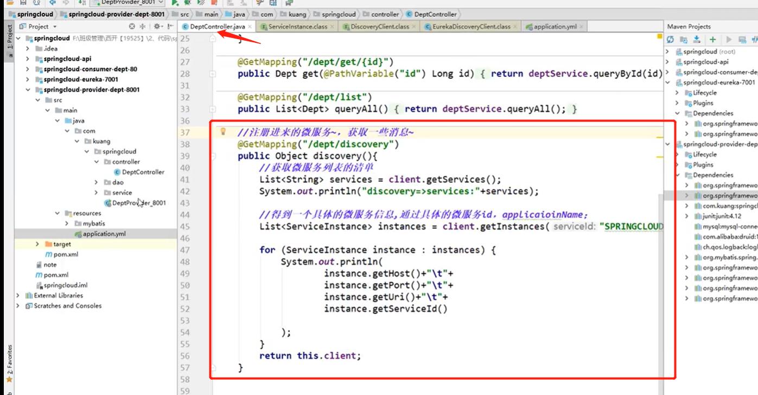The width and height of the screenshot is (758, 395).
Task: Toggle code fold on line 28
Action: point(213,74)
